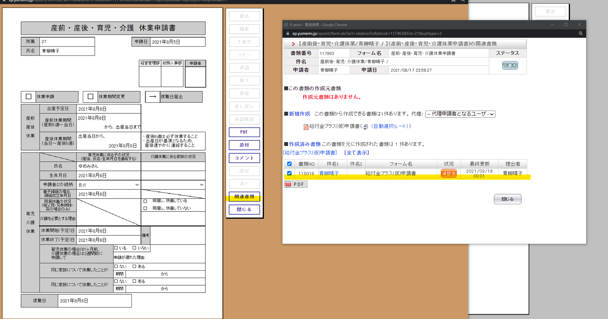Click the zoom magnifier icon in popup address bar
Screen dimensions: 608x319
pos(580,34)
